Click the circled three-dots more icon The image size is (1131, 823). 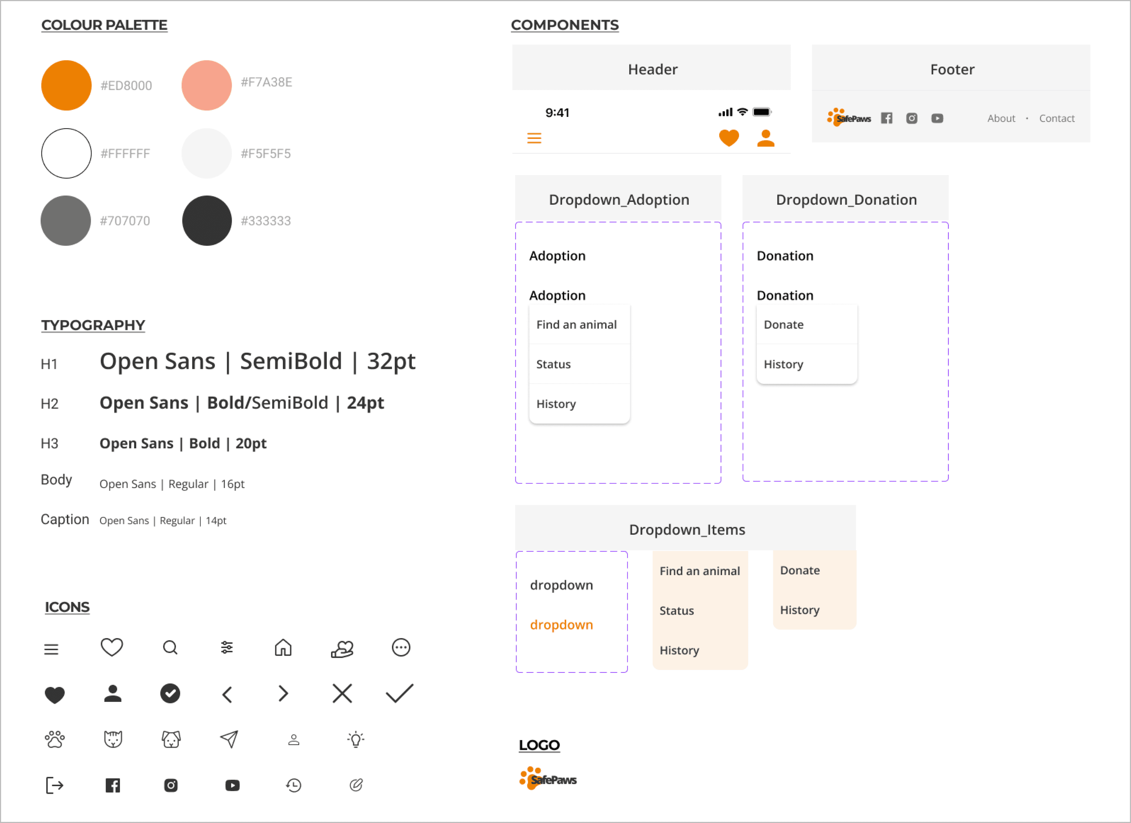coord(401,647)
